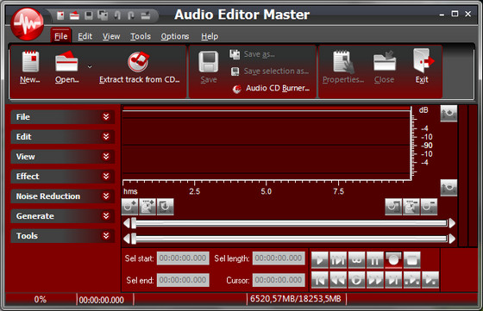The height and width of the screenshot is (311, 483).
Task: Click the zoom-in icon under the waveform
Action: (129, 207)
